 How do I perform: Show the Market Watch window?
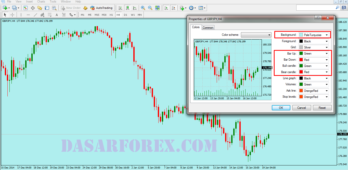coord(25,8)
